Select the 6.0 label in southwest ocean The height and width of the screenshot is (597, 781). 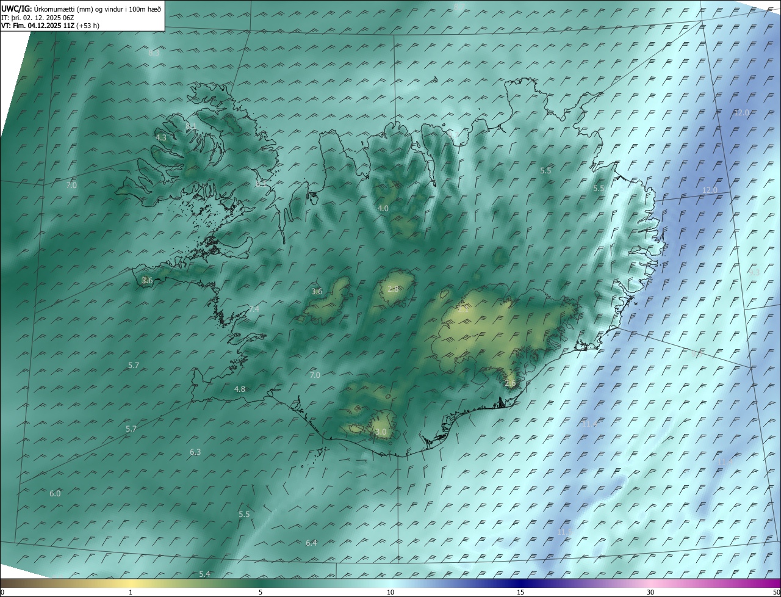[55, 494]
